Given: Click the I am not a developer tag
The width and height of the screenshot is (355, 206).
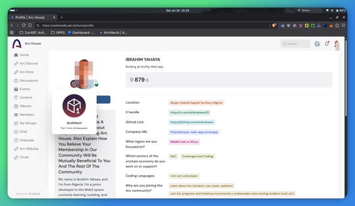Looking at the screenshot, I should [x=184, y=176].
